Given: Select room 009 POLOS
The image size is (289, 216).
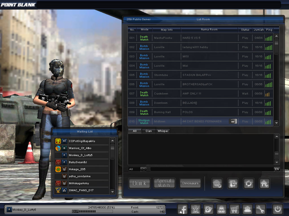Looking at the screenshot, I should coord(200,112).
